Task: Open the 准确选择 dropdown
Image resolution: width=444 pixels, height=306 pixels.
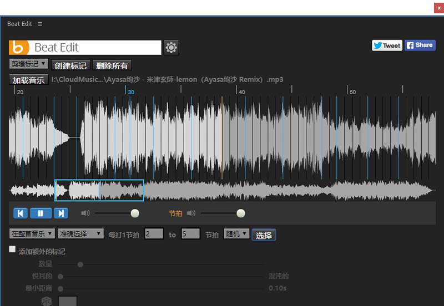Action: click(x=80, y=233)
